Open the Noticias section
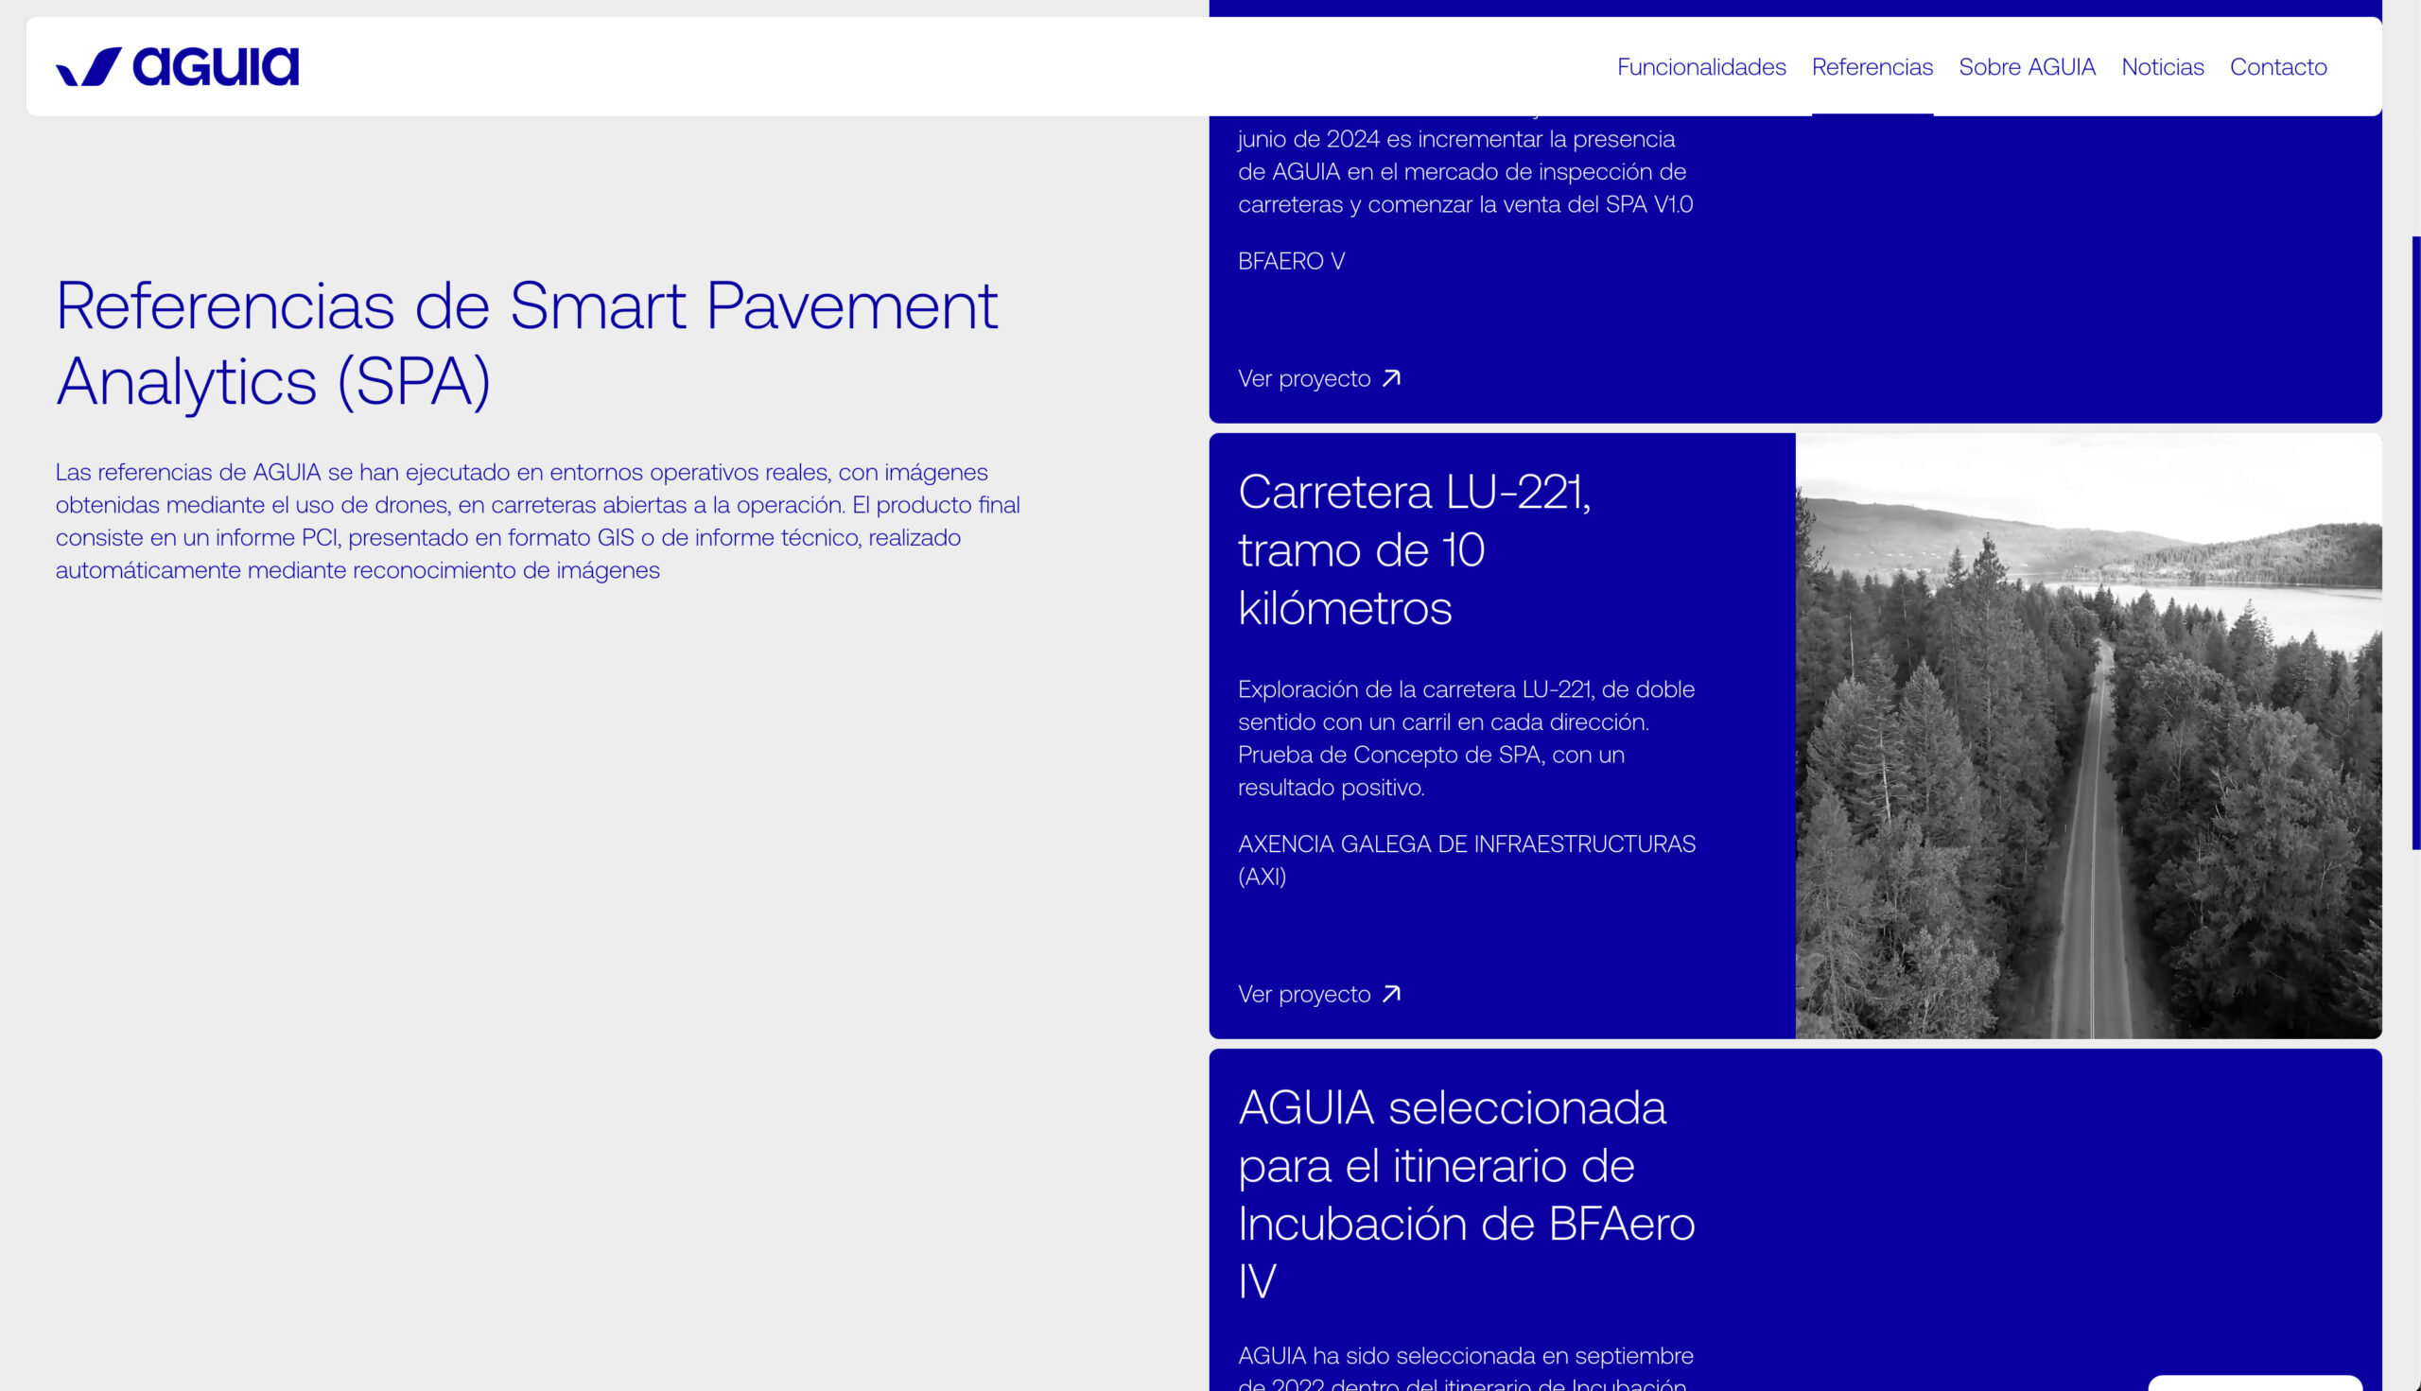This screenshot has width=2421, height=1391. [x=2162, y=67]
